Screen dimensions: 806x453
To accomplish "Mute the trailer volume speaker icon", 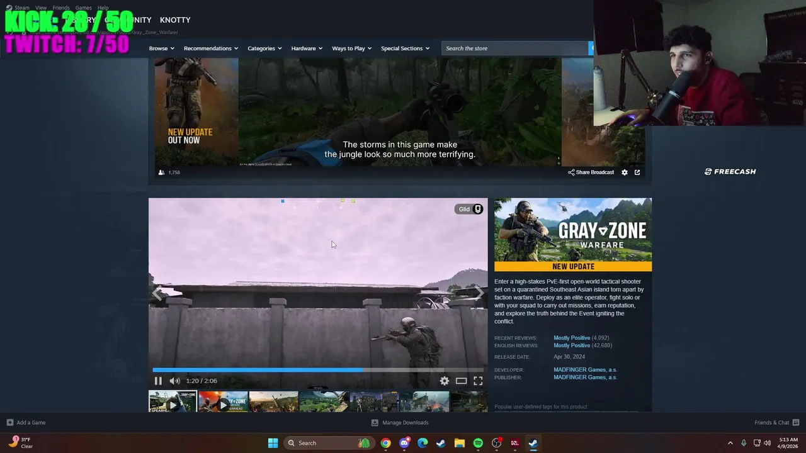I will tap(174, 381).
